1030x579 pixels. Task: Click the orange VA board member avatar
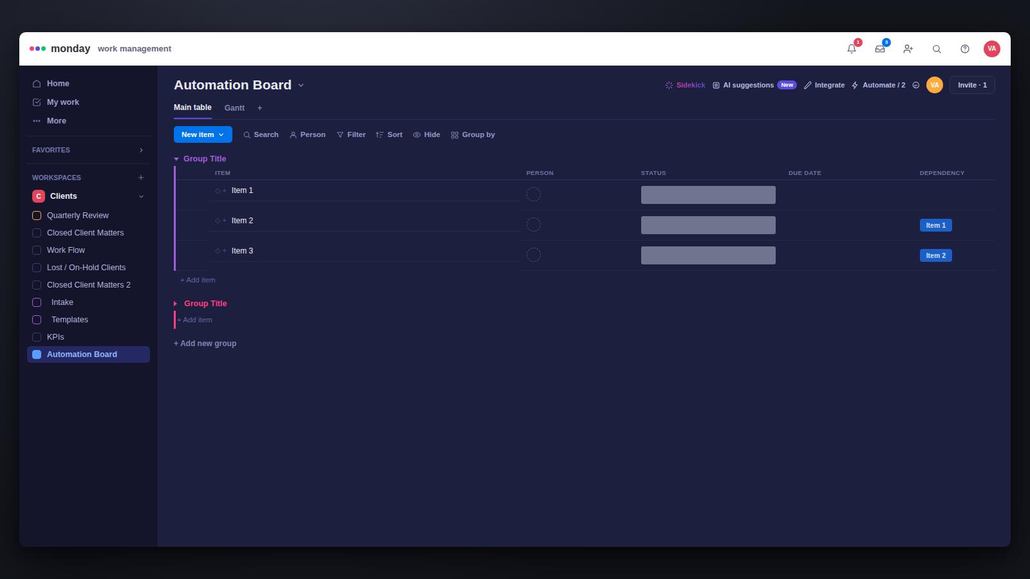click(935, 85)
